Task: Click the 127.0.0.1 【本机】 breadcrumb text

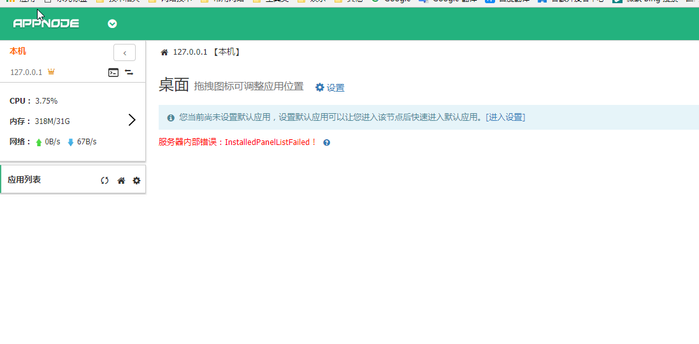Action: pyautogui.click(x=206, y=52)
